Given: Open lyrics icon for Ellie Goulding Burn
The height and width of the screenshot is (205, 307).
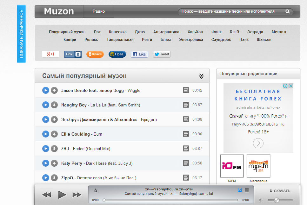Looking at the screenshot, I should pyautogui.click(x=186, y=134).
